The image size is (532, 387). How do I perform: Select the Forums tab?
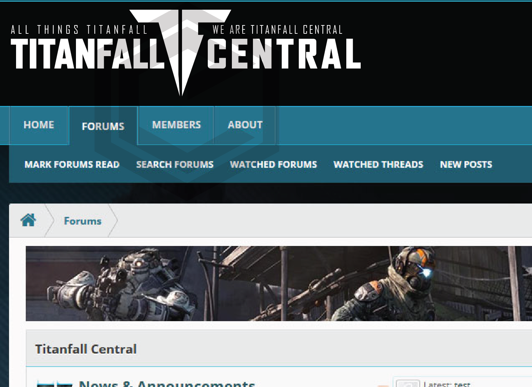pos(103,126)
